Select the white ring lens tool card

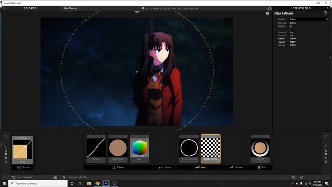coord(189,149)
